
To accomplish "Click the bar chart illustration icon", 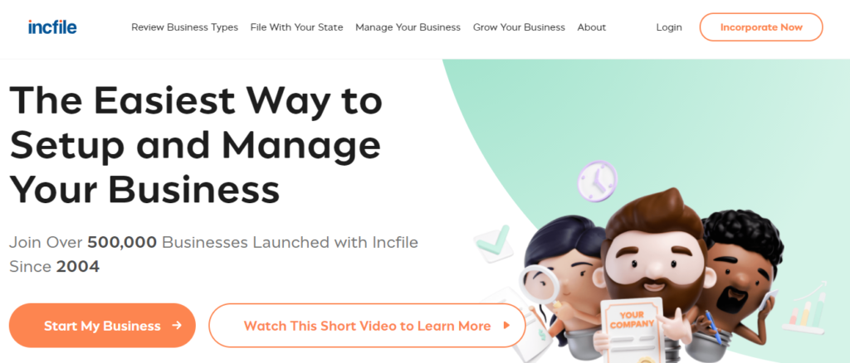I will pyautogui.click(x=807, y=311).
